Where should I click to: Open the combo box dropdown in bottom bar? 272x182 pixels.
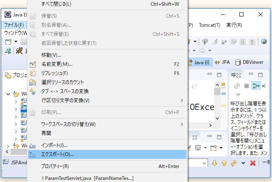[204, 163]
